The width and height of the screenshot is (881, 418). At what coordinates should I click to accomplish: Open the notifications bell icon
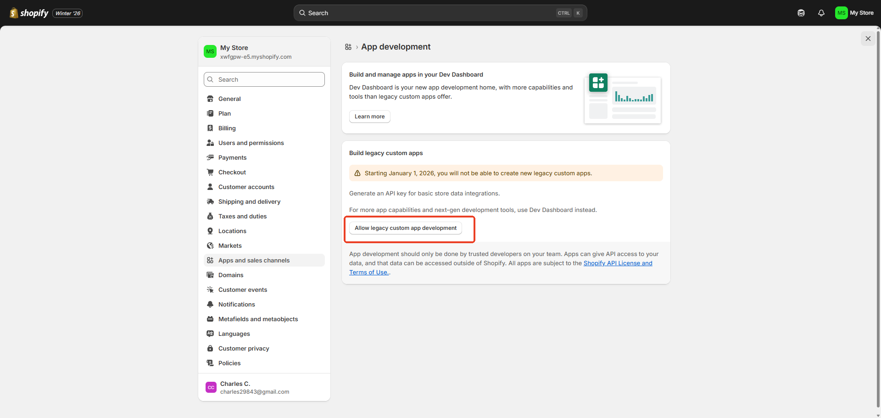tap(821, 13)
